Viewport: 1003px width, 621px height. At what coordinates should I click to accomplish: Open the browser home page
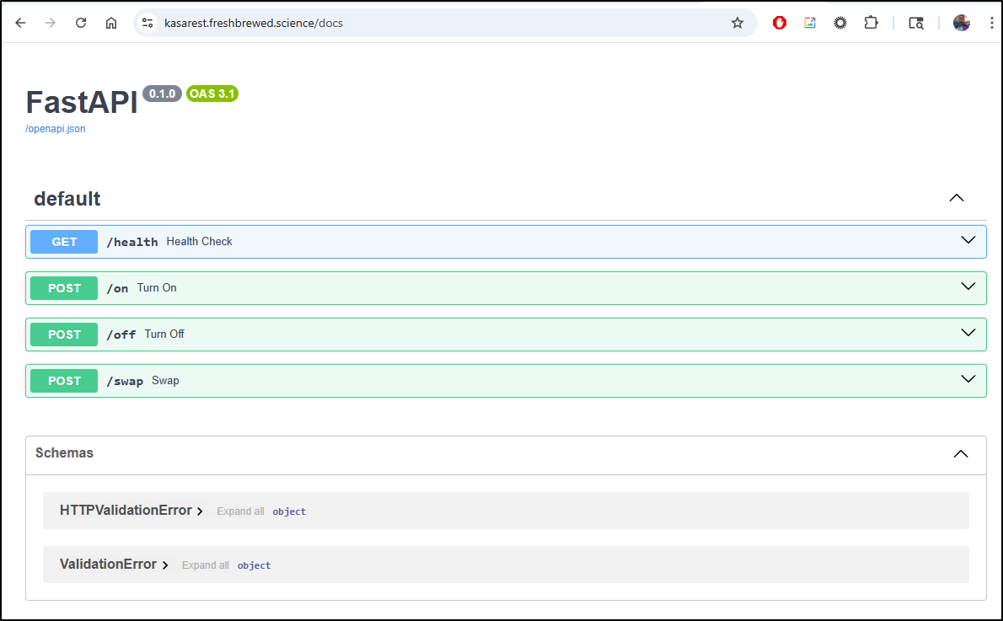pyautogui.click(x=111, y=23)
